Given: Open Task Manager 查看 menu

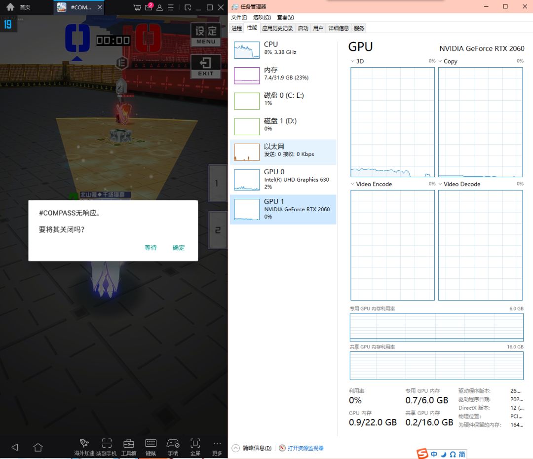Looking at the screenshot, I should (285, 17).
